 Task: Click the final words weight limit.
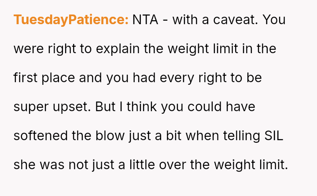tap(251, 165)
